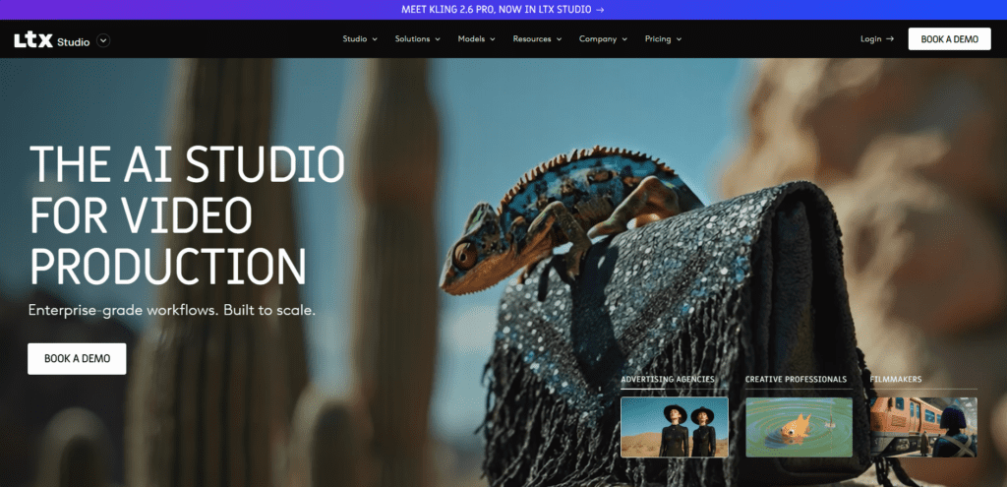Open the Models dropdown menu
Screen dimensions: 1007x487
coord(477,39)
